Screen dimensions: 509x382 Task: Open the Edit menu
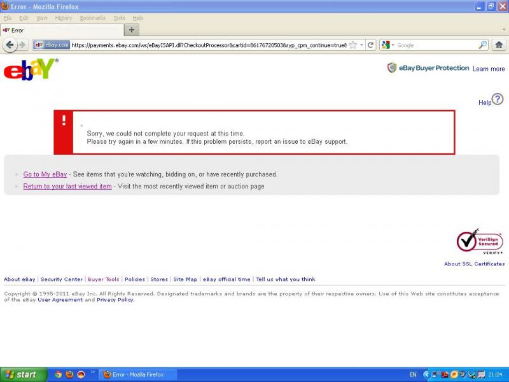(24, 18)
